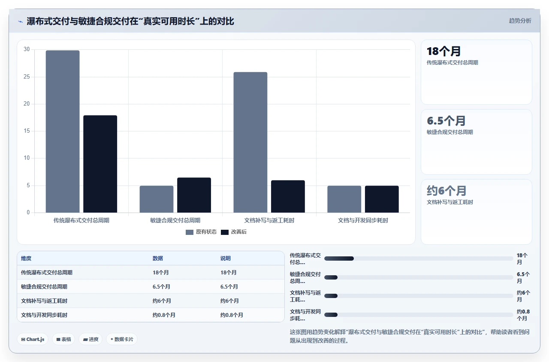Click the progress bar for the 6.5个月 row
Viewport: 549px width, 362px height.
[x=419, y=277]
